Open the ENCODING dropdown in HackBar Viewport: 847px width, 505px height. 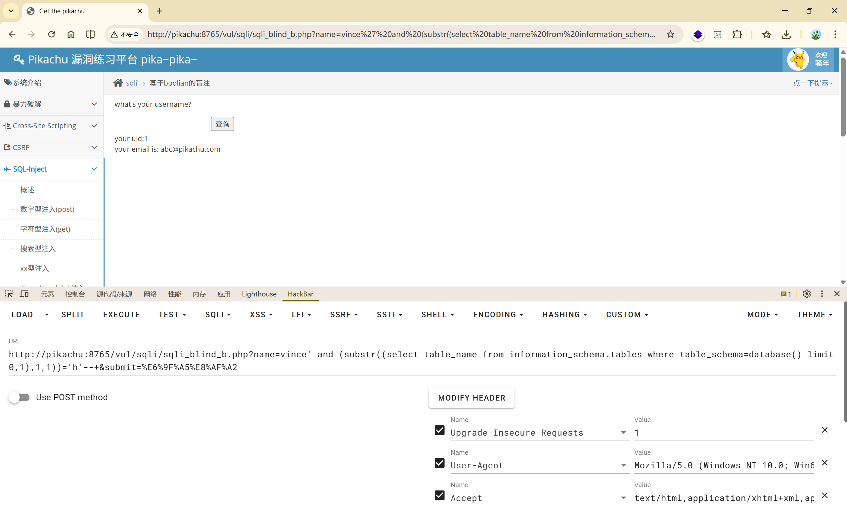tap(498, 314)
